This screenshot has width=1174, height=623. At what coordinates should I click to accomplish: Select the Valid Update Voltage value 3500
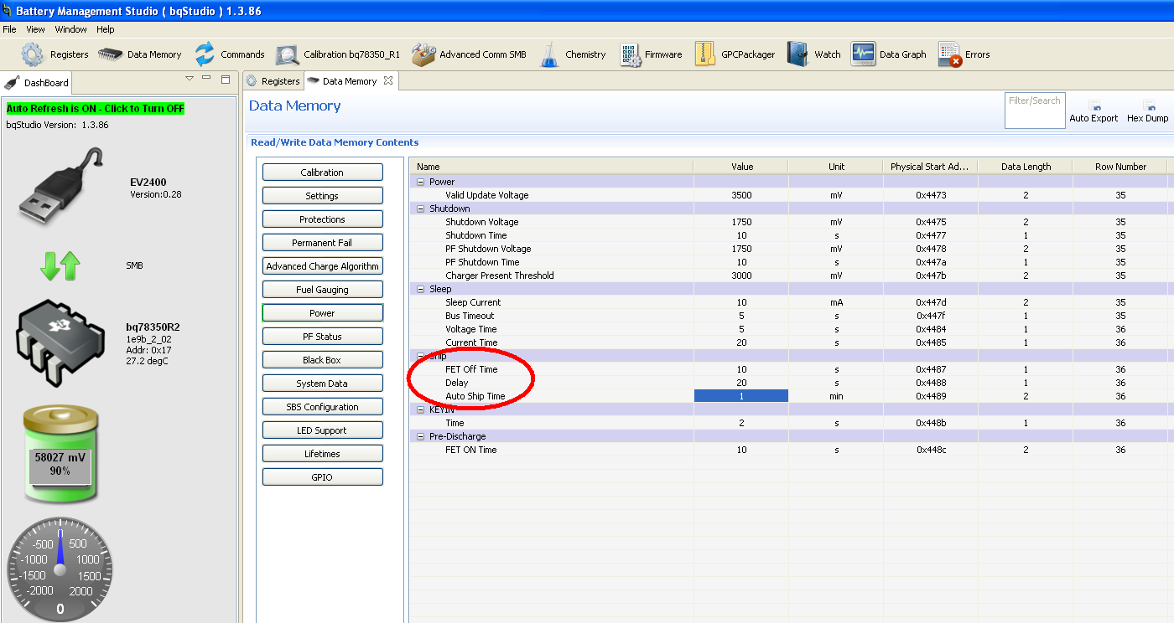741,195
